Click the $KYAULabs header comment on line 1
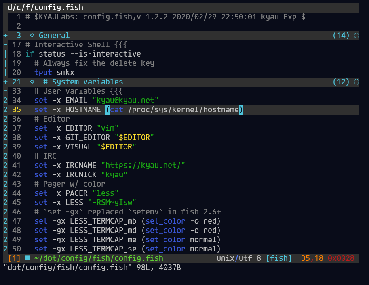 click(x=165, y=17)
